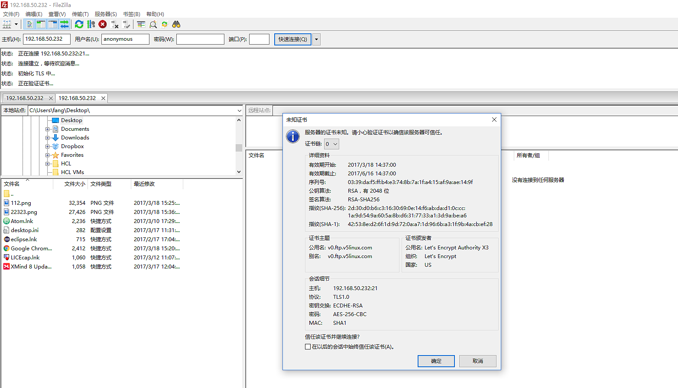Open the 传输(T) Transfer menu
Screen dimensions: 678x388
(x=80, y=14)
